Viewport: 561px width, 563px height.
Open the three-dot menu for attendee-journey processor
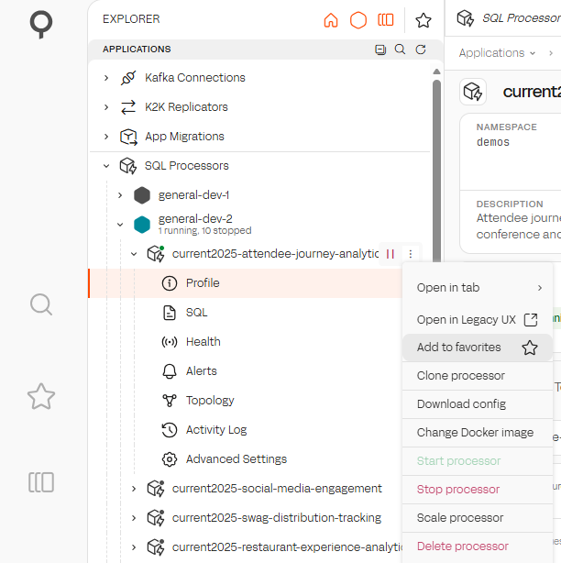coord(411,254)
